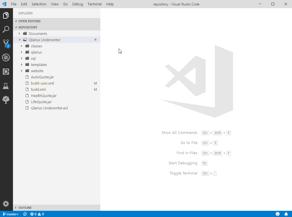Open the Terminal menu

[x=94, y=4]
